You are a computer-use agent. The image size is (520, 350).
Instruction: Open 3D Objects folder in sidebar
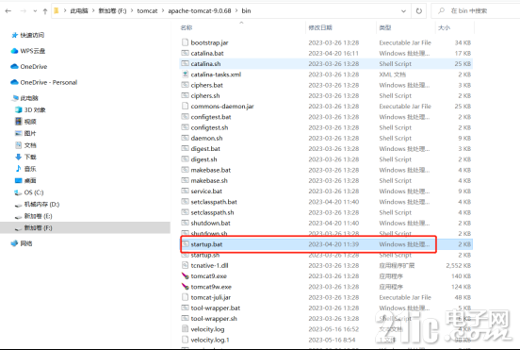tap(30, 110)
